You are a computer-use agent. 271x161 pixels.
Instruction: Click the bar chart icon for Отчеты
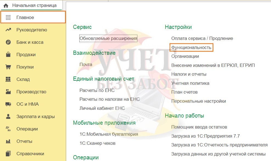(x=8, y=141)
